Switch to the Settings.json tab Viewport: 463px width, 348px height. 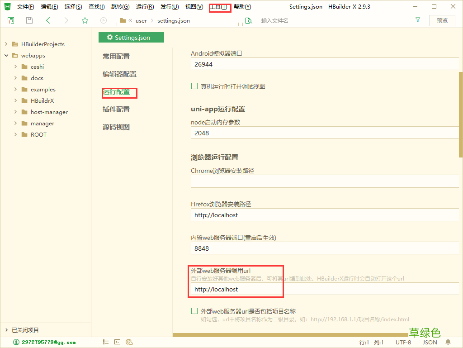click(131, 37)
